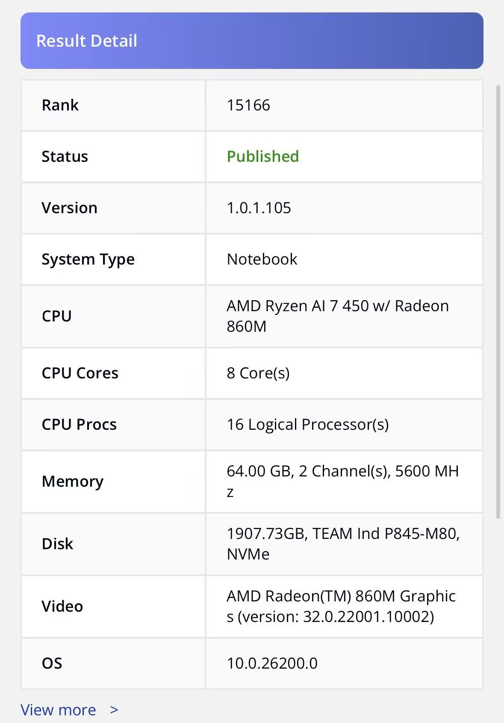Click the Video row label
This screenshot has height=723, width=504.
point(62,607)
